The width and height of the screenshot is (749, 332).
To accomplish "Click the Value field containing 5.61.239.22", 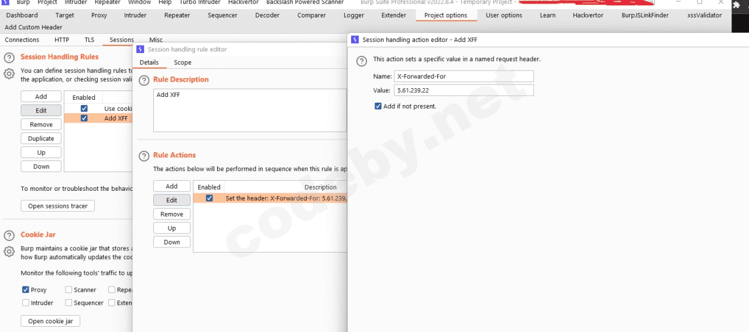I will 463,90.
